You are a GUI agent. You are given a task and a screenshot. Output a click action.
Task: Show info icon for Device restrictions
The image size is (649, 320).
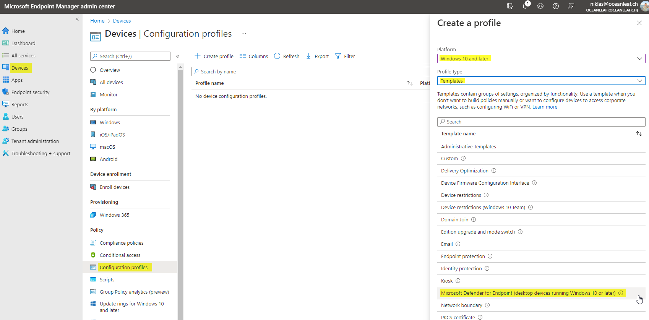point(486,195)
